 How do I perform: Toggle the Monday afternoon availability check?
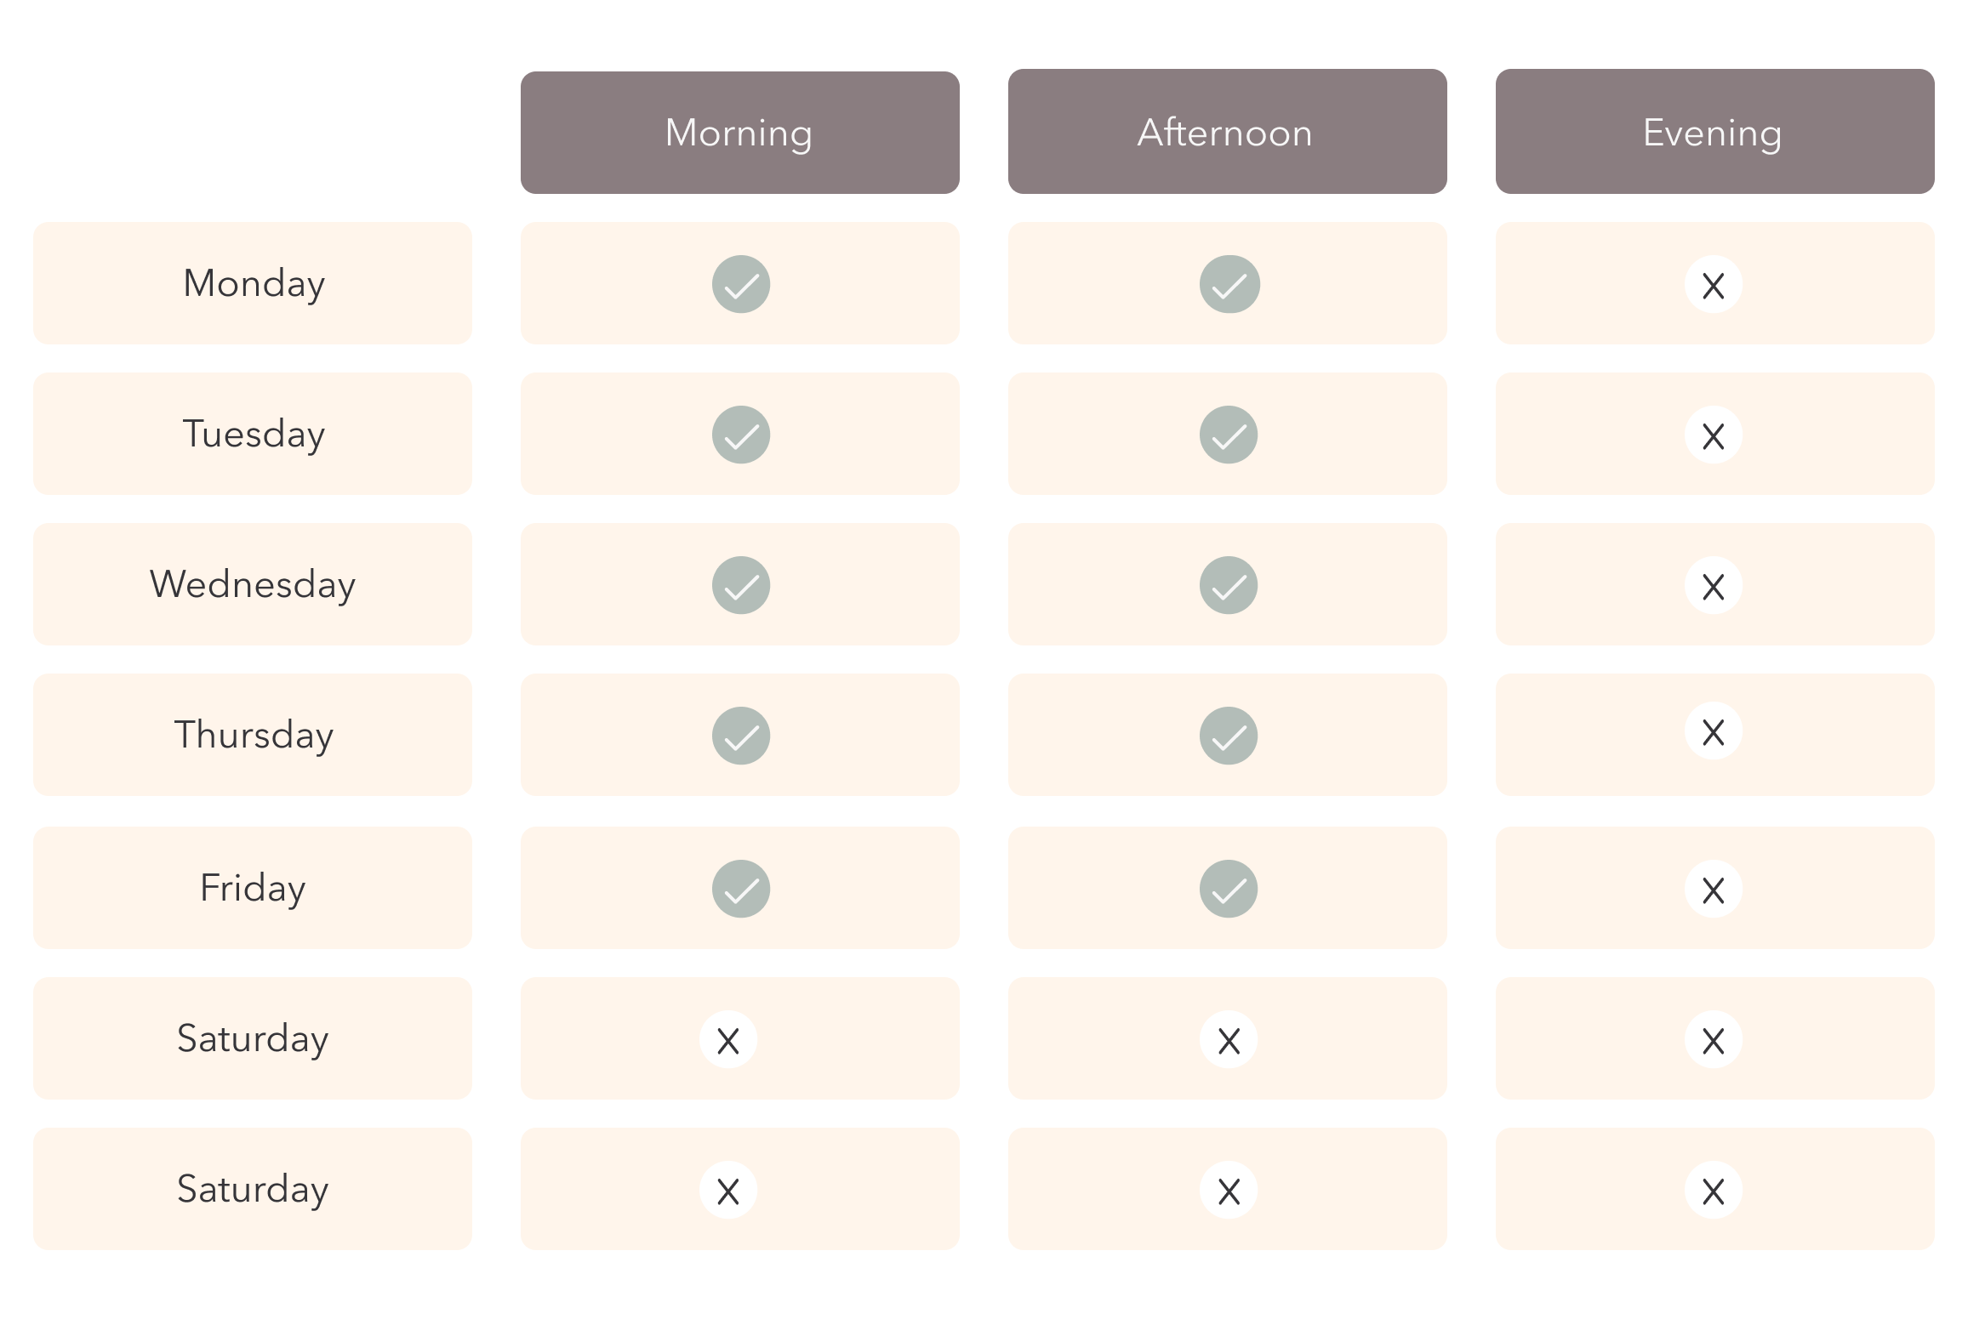coord(1229,284)
